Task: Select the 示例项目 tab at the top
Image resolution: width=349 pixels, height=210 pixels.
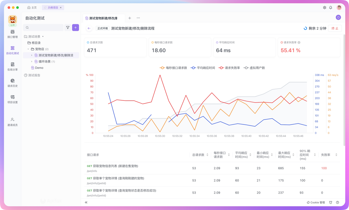Action: click(x=53, y=8)
